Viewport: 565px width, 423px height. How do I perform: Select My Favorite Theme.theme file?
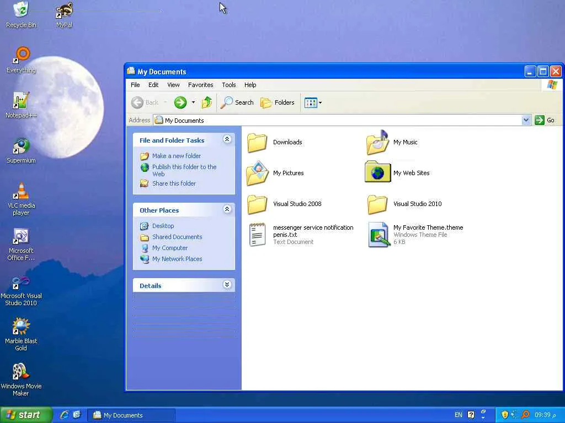point(415,235)
